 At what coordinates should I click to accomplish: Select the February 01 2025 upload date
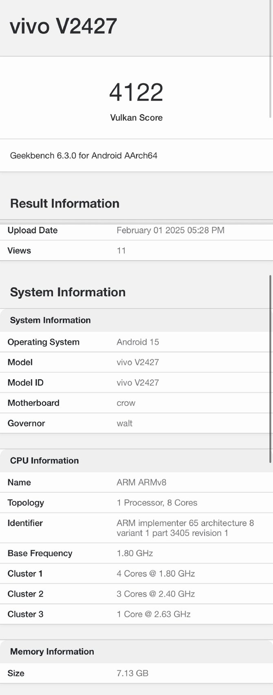click(170, 230)
